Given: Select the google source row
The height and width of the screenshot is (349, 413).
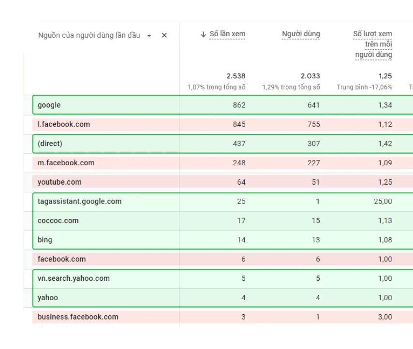Looking at the screenshot, I should (222, 105).
